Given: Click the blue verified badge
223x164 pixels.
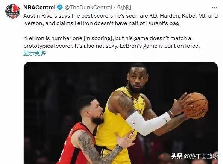Looking at the screenshot, I should (60, 7).
